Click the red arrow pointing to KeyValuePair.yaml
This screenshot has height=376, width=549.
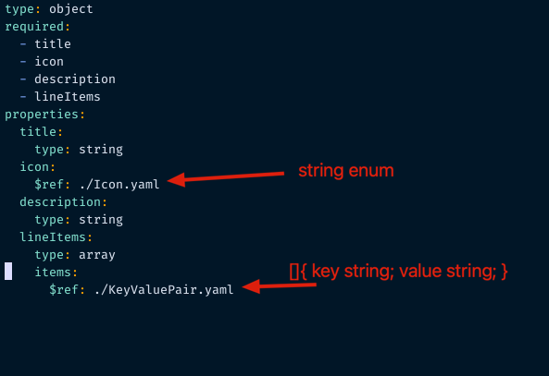[279, 286]
